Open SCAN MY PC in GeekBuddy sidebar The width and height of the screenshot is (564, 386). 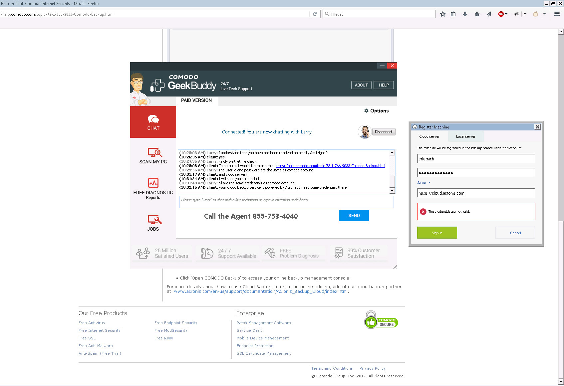pos(153,156)
